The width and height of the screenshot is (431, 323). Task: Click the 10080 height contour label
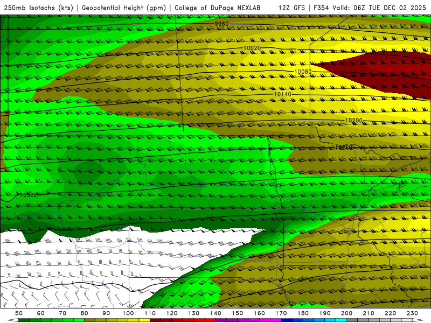303,72
